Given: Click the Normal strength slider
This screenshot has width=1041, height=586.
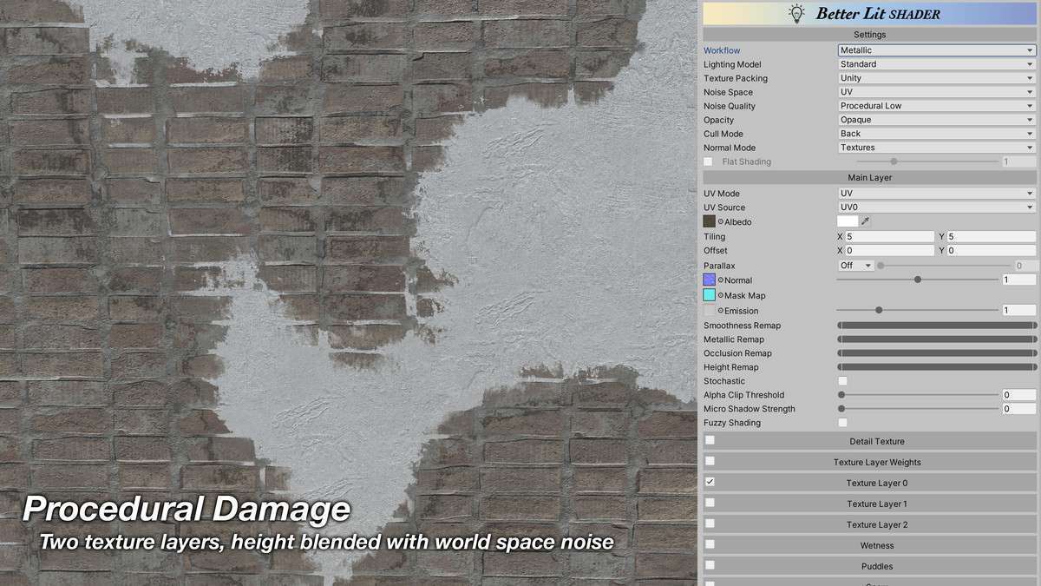Looking at the screenshot, I should point(918,280).
